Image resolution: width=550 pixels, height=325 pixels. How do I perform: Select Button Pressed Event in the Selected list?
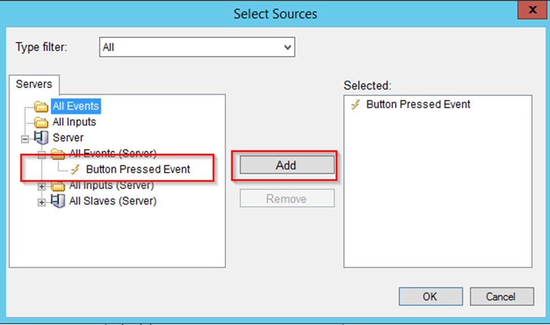point(418,104)
